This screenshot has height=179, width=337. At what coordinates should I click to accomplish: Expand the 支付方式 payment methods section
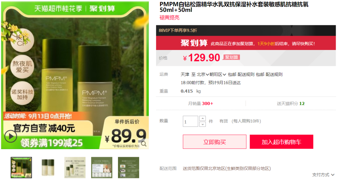(x=323, y=175)
